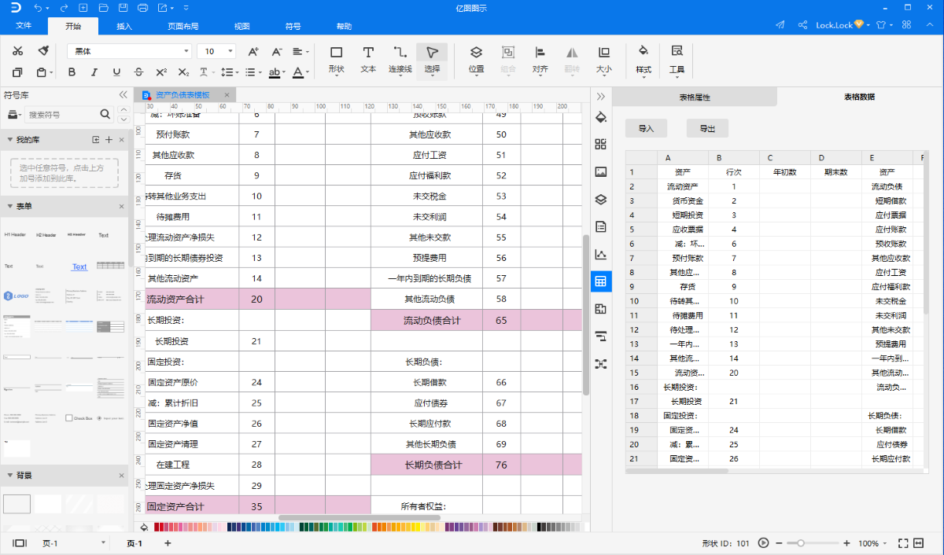
Task: Toggle italic formatting
Action: pos(94,72)
